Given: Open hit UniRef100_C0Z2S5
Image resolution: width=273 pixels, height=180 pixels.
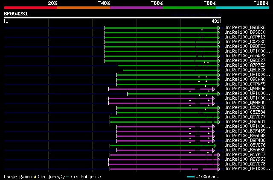Looking at the screenshot, I should [245, 41].
